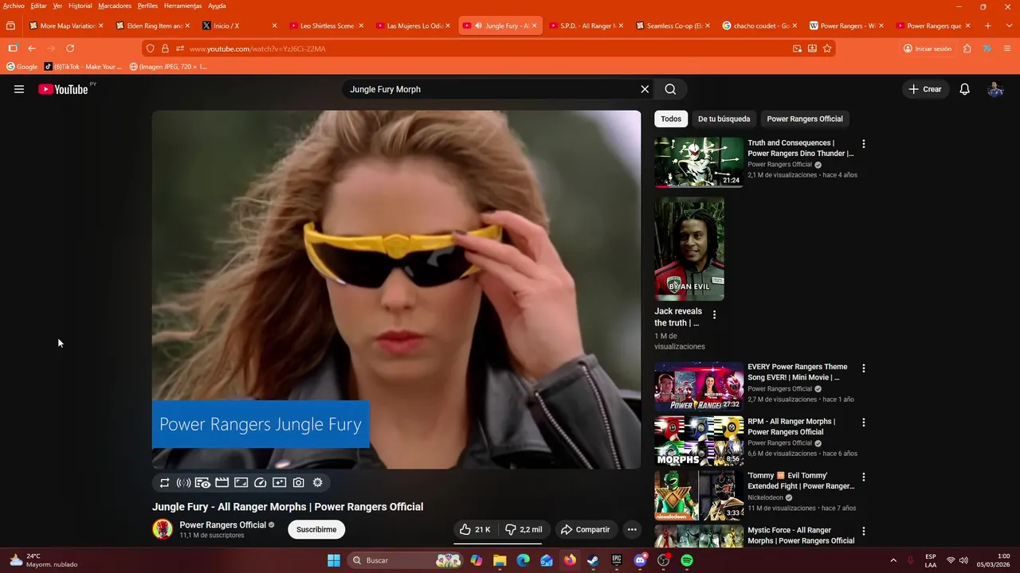The height and width of the screenshot is (573, 1020).
Task: Go back to the previous page
Action: [x=32, y=49]
